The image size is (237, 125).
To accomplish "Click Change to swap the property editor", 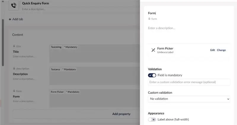I will click(221, 50).
